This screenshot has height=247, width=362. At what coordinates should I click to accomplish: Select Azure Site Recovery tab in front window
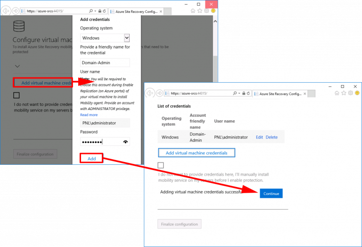(x=280, y=94)
